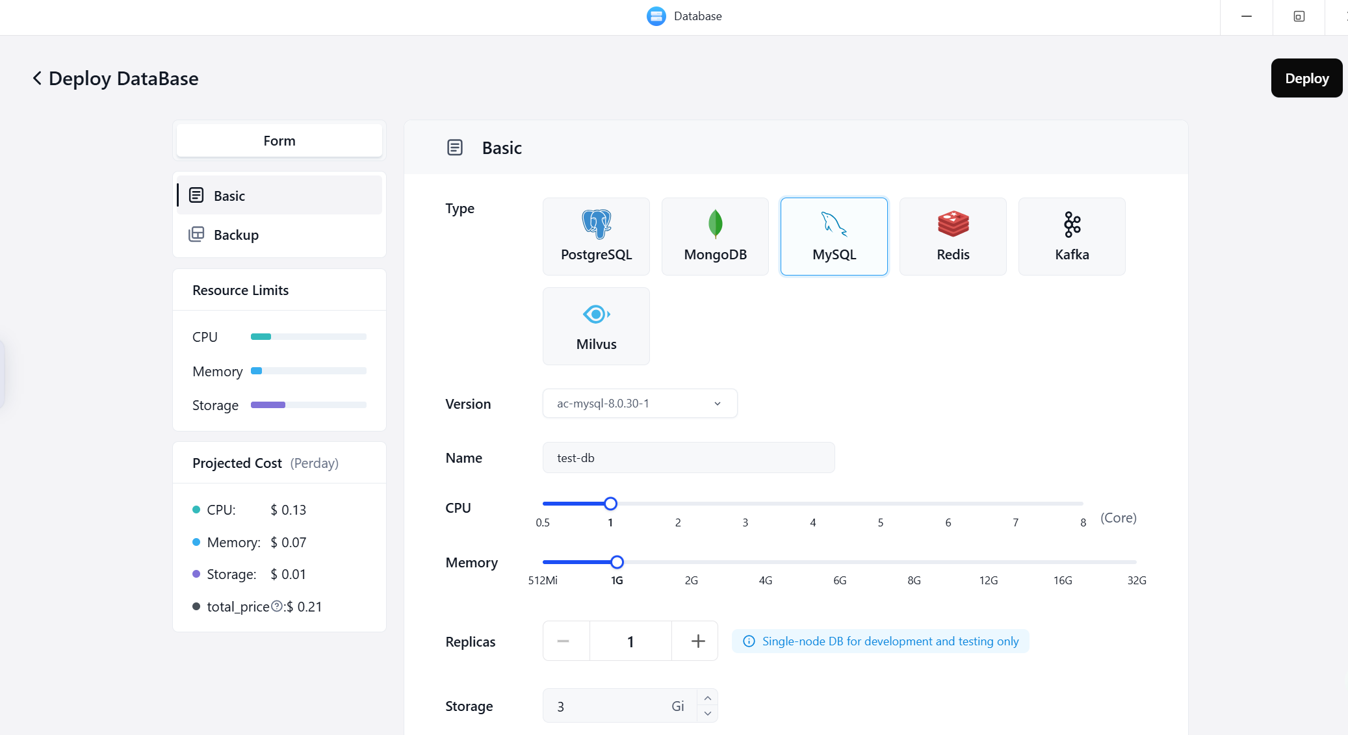Click the (Perday) cost label

315,463
